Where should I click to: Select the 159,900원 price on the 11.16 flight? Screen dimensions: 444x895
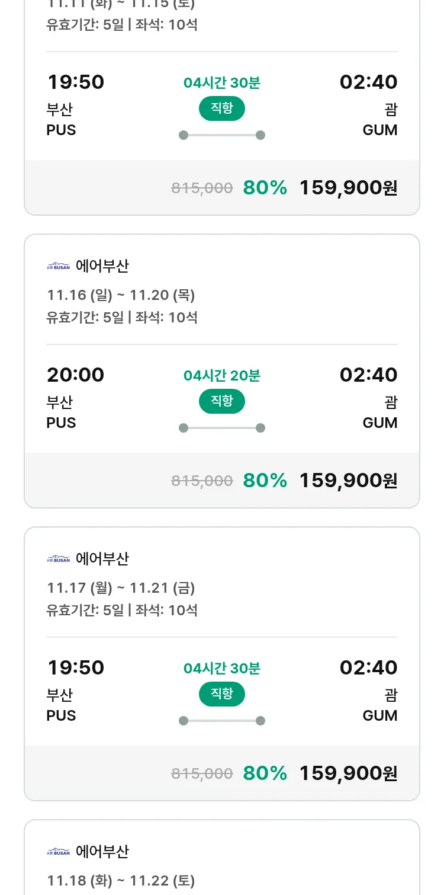pyautogui.click(x=348, y=480)
